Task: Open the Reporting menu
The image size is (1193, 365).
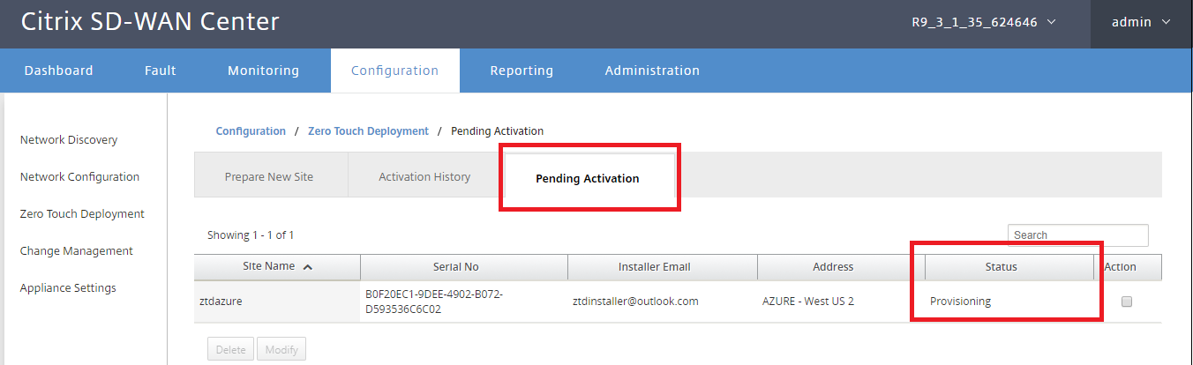Action: [521, 71]
